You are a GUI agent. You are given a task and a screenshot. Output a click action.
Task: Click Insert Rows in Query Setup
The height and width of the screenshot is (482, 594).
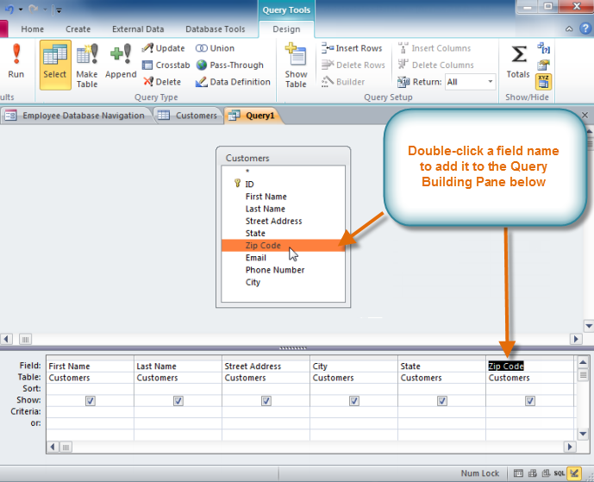[352, 48]
